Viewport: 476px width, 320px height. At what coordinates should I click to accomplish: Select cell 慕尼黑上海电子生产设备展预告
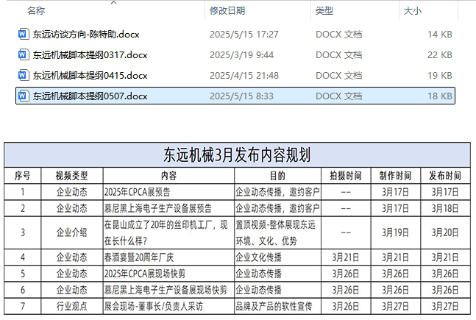coord(168,208)
